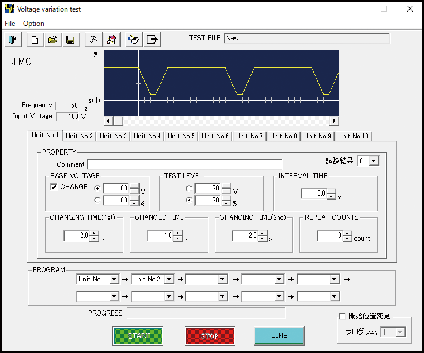
Task: Open the second program dropdown, bottom row
Action: [x=169, y=296]
